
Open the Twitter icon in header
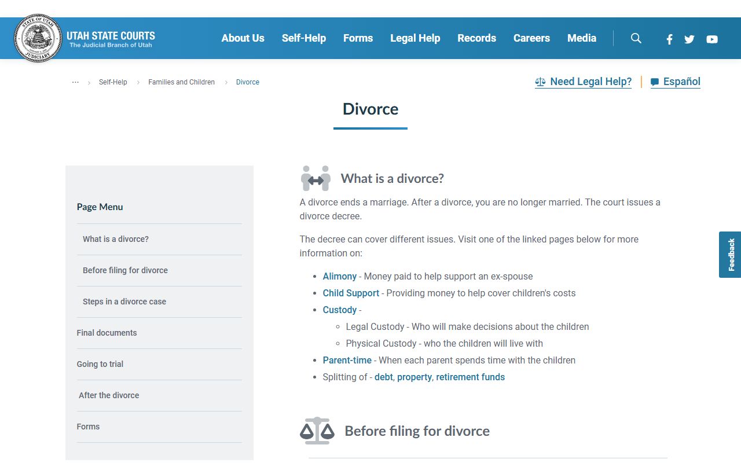pyautogui.click(x=689, y=39)
